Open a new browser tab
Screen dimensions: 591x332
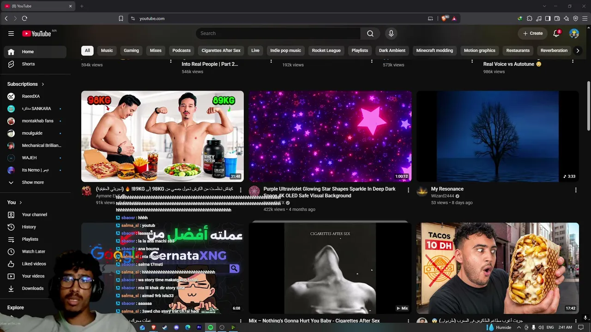click(x=82, y=6)
